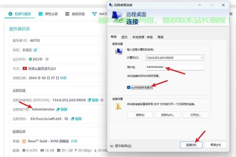
Task: Click the vCPU chip icon
Action: (x=24, y=150)
